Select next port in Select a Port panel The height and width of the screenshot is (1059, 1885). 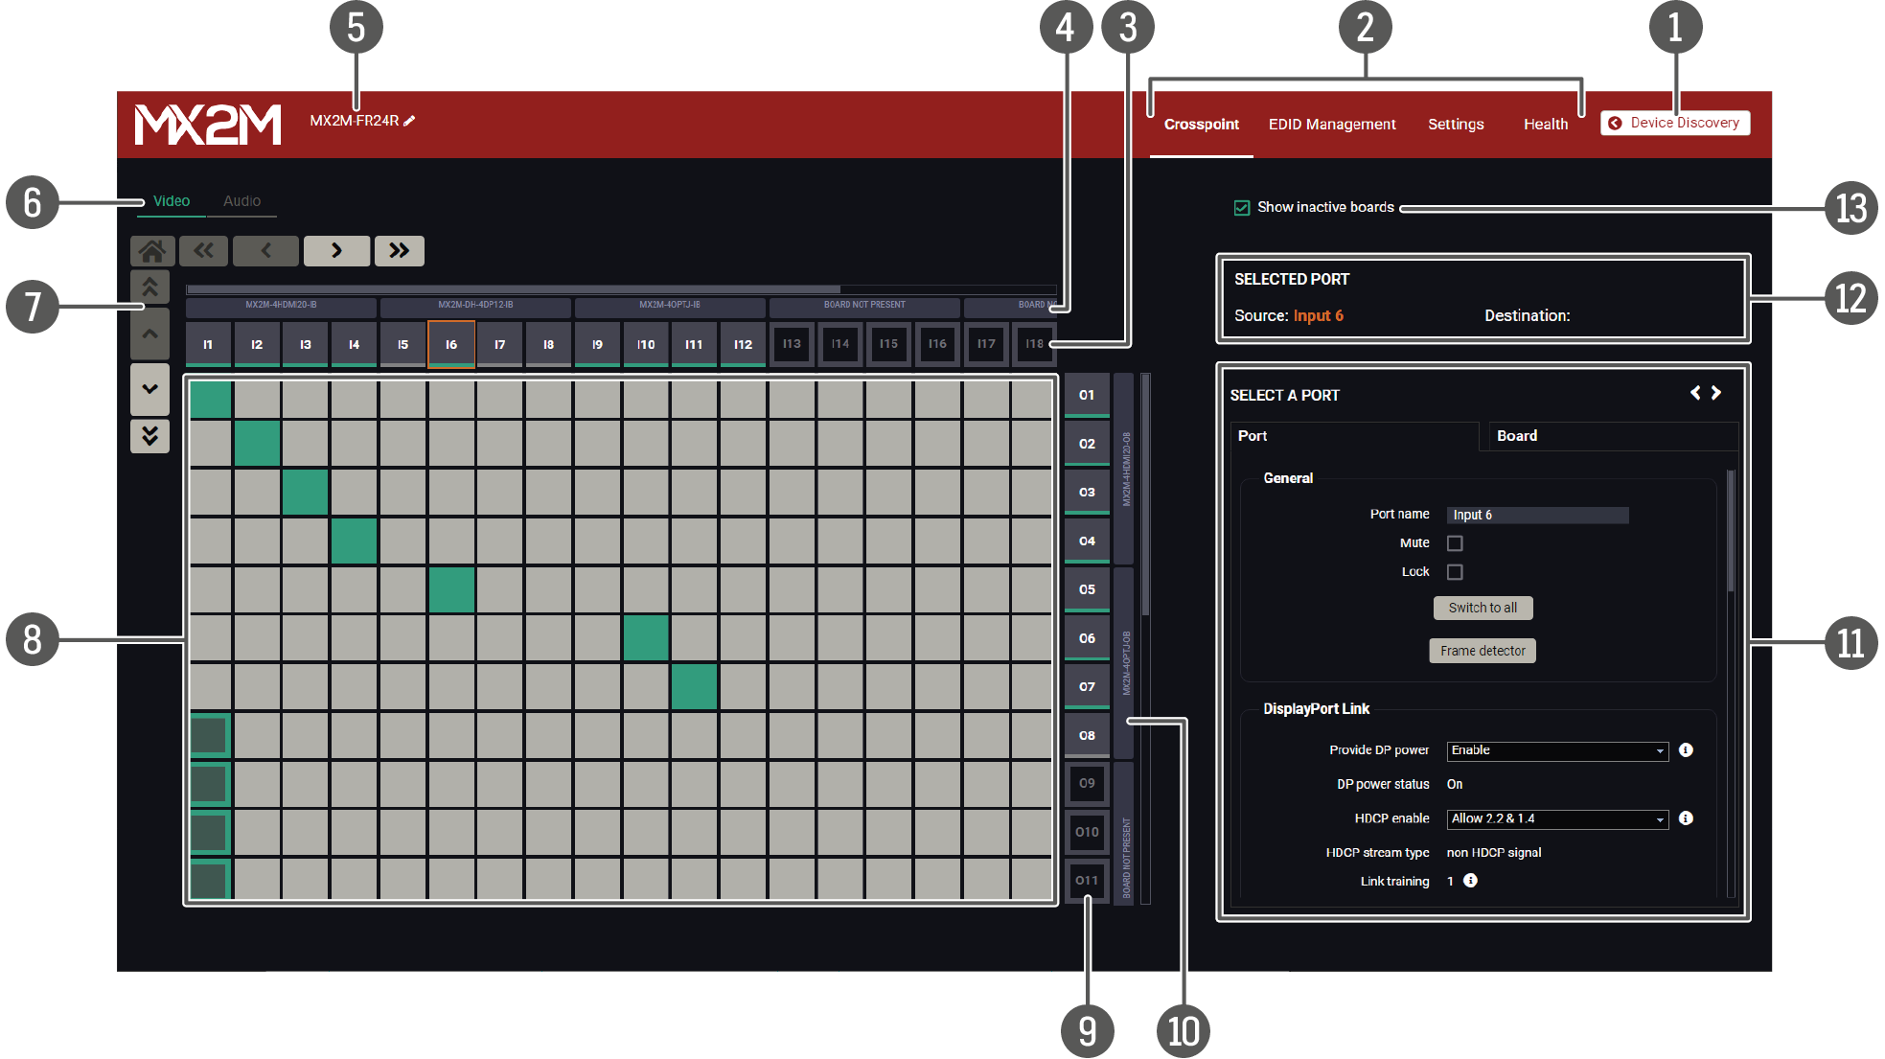(x=1716, y=393)
